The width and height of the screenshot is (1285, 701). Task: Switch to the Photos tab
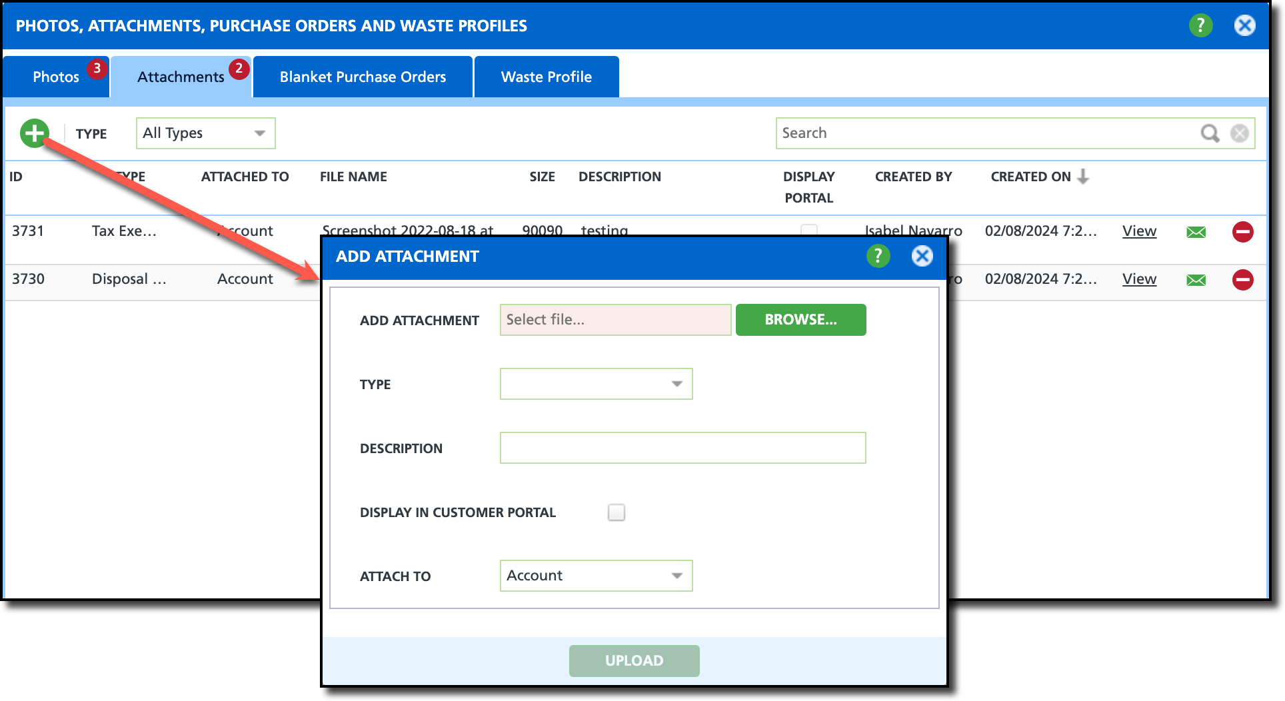pos(56,77)
